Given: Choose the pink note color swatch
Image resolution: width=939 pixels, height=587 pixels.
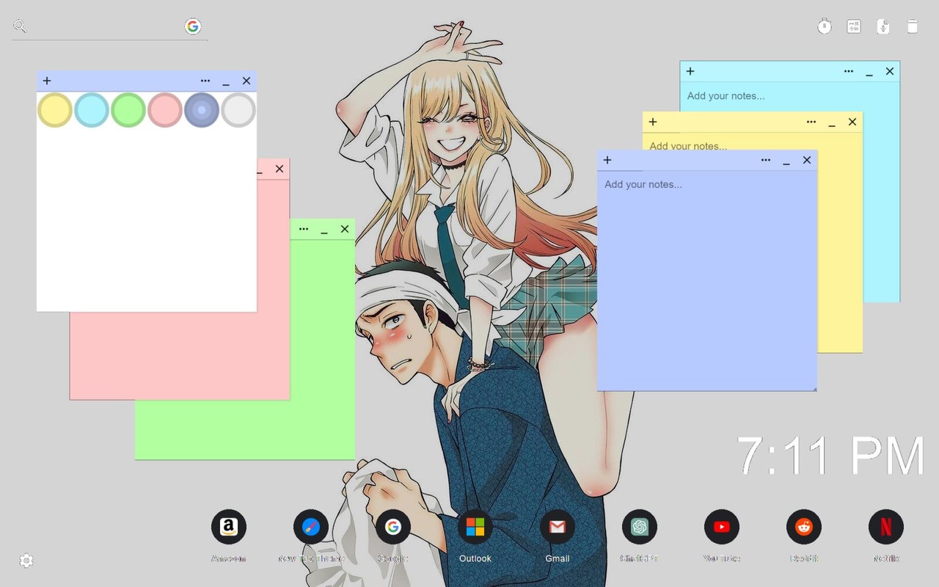Looking at the screenshot, I should tap(165, 110).
